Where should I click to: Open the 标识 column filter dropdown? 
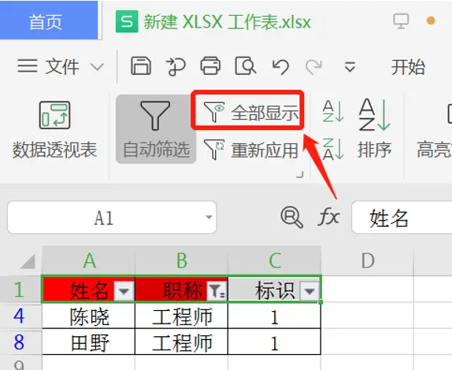pyautogui.click(x=309, y=291)
